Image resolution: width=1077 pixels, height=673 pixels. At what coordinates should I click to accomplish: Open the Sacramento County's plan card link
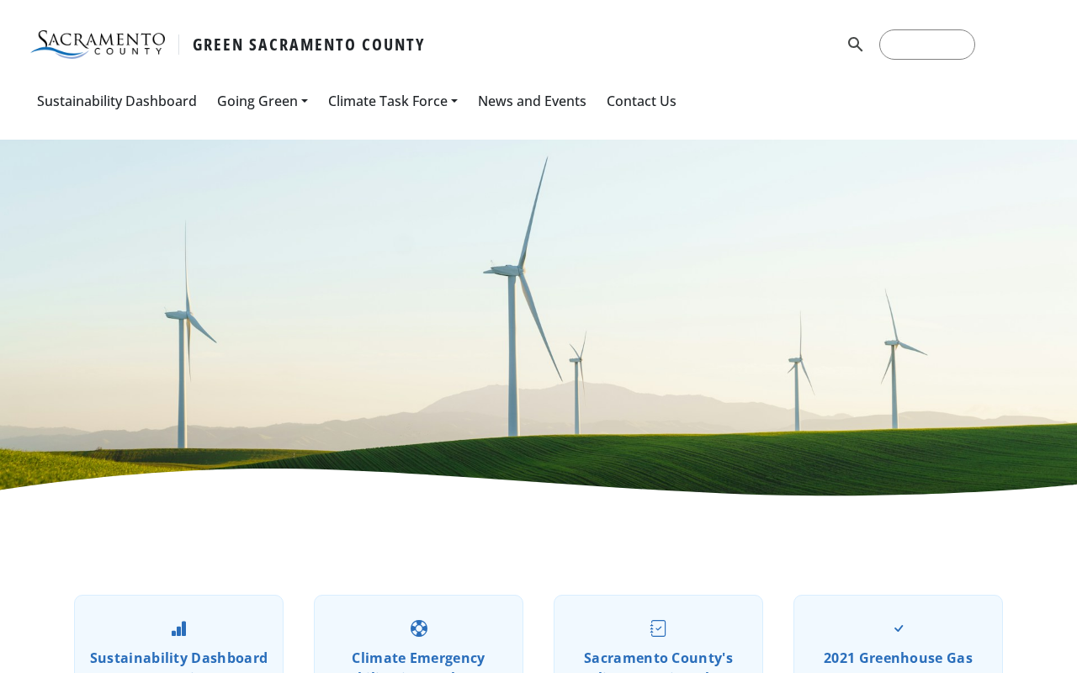(658, 658)
